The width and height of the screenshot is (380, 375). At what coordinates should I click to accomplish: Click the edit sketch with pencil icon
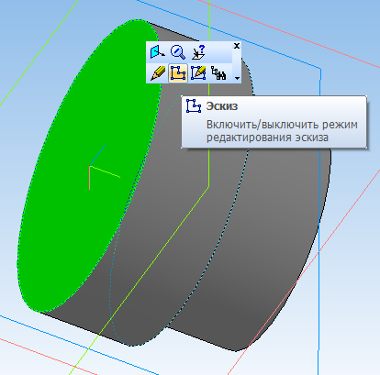pyautogui.click(x=198, y=73)
